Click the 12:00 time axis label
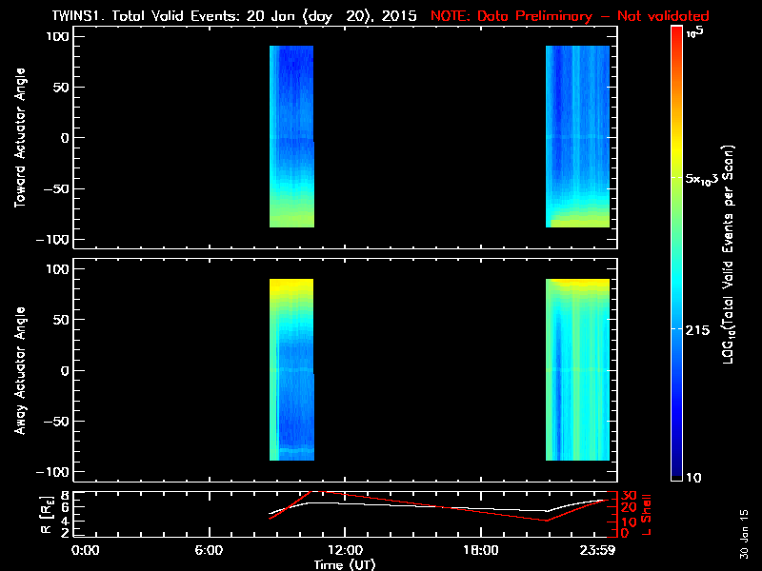Image resolution: width=762 pixels, height=571 pixels. [345, 550]
